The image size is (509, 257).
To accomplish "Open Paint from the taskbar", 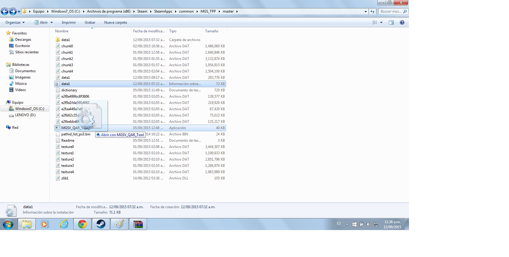I will pos(119,224).
